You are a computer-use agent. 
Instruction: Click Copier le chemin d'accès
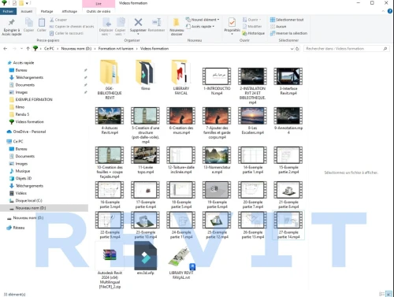pos(72,27)
